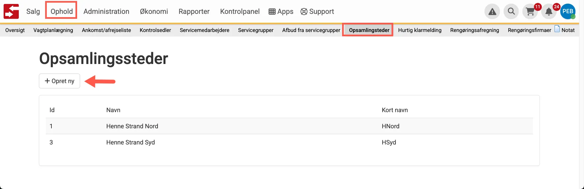Open the Support menu
Image resolution: width=584 pixels, height=189 pixels.
[317, 12]
